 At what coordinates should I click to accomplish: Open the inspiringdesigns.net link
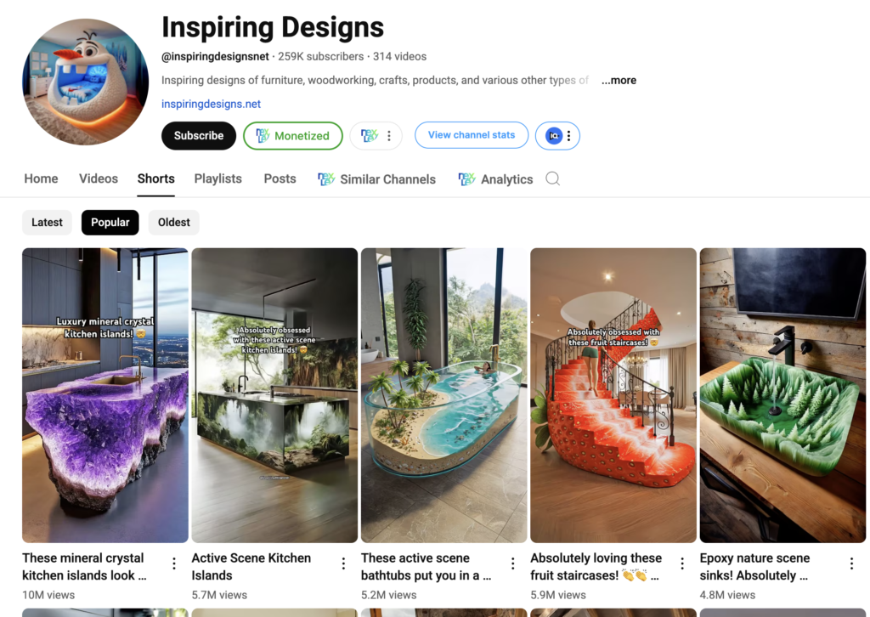[x=211, y=104]
